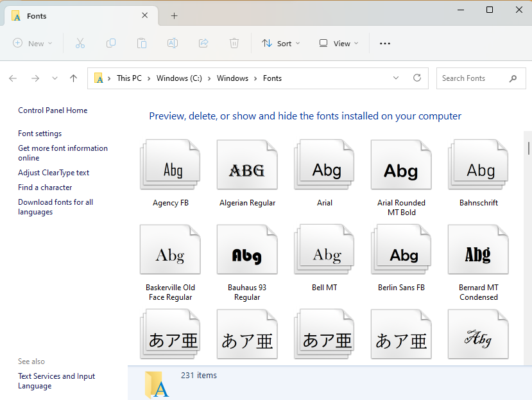Click Download fonts for all languages
Screen dimensions: 532x400
pos(55,207)
